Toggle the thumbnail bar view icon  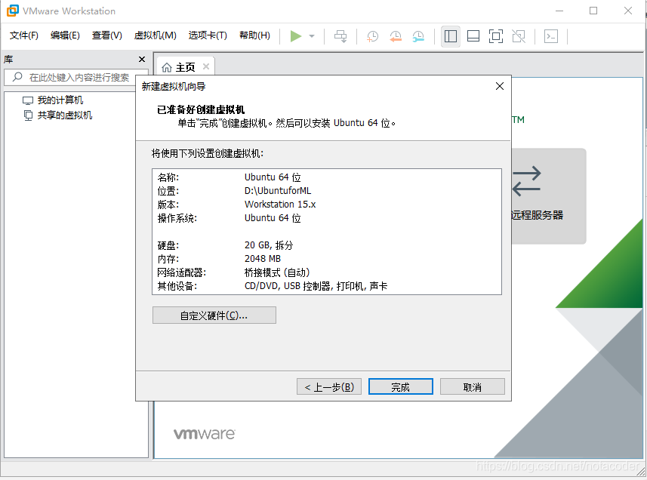(473, 36)
